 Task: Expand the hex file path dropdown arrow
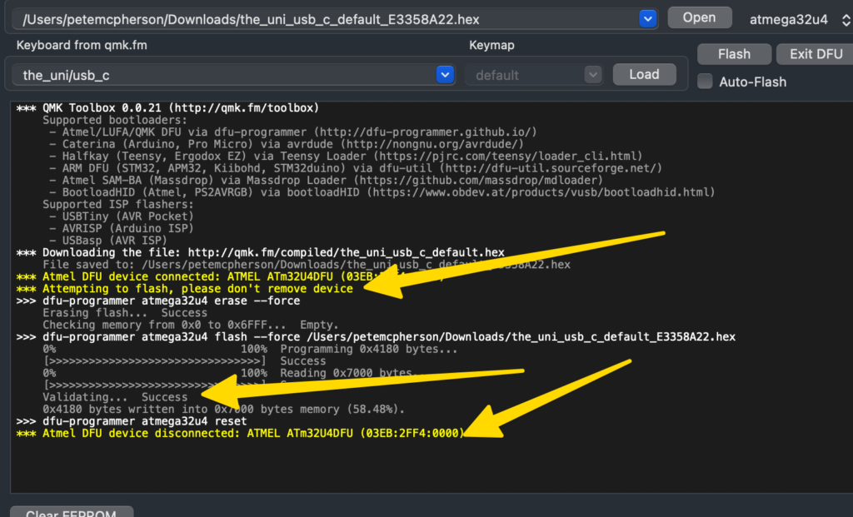(647, 19)
